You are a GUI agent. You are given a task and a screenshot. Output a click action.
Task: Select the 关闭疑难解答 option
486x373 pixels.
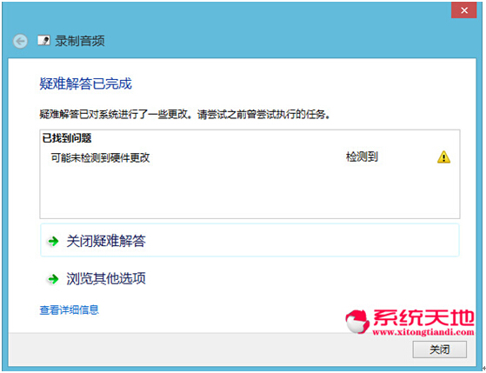coord(250,240)
